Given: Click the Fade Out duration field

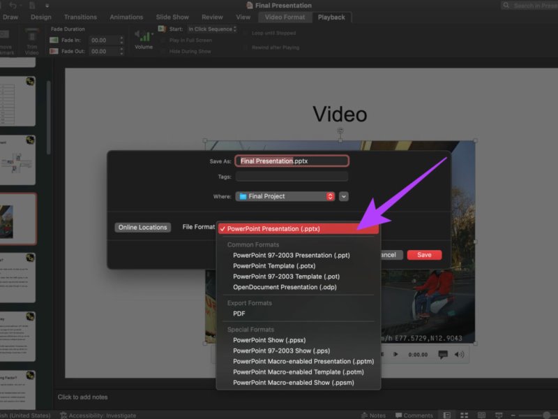Looking at the screenshot, I should tap(103, 51).
